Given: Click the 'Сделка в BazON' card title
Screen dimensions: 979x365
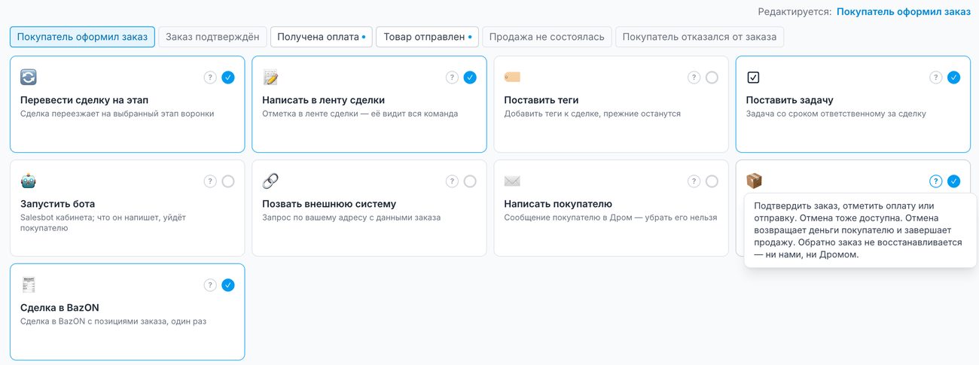Looking at the screenshot, I should pos(59,308).
